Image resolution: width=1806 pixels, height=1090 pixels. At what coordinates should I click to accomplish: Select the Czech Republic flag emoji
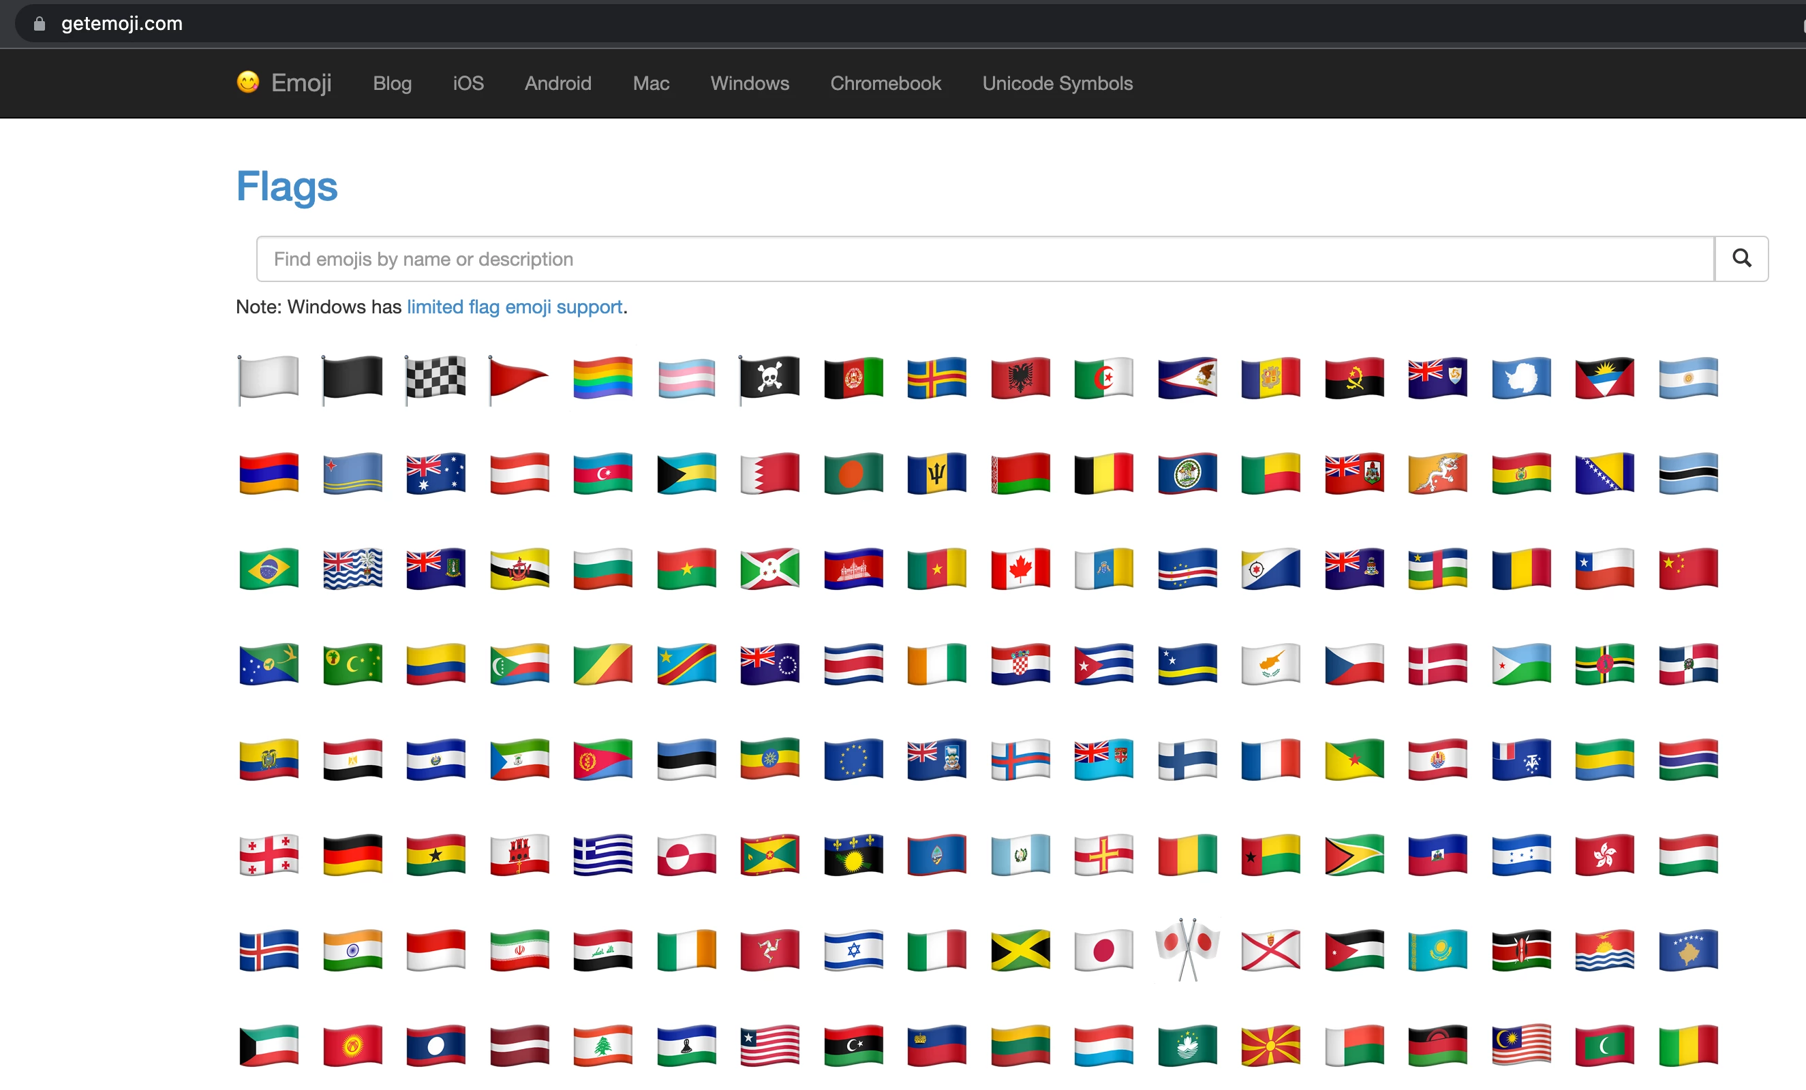click(1355, 664)
